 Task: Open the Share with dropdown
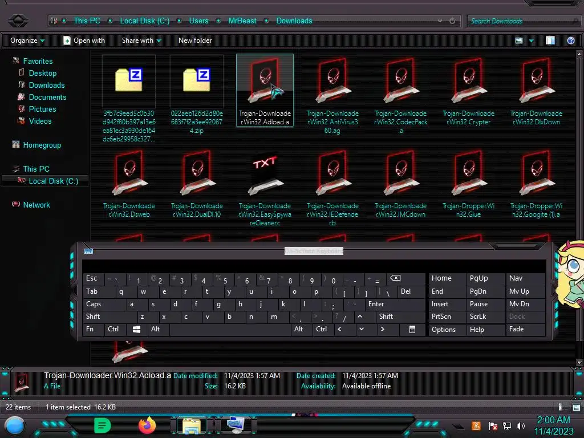click(141, 40)
